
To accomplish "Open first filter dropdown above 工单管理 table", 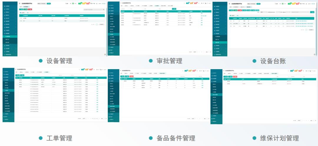I will coord(64,75).
